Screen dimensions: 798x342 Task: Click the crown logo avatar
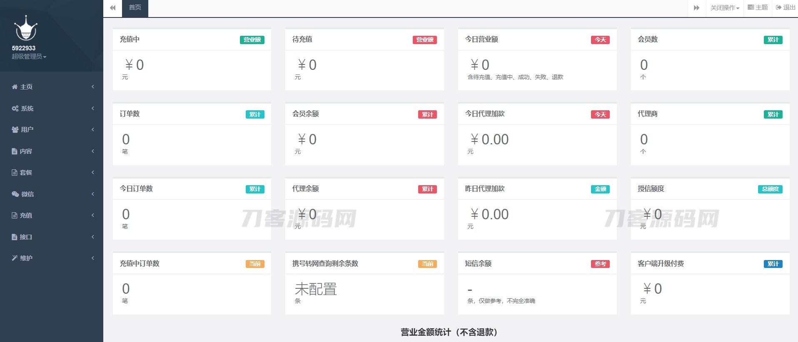pyautogui.click(x=26, y=29)
